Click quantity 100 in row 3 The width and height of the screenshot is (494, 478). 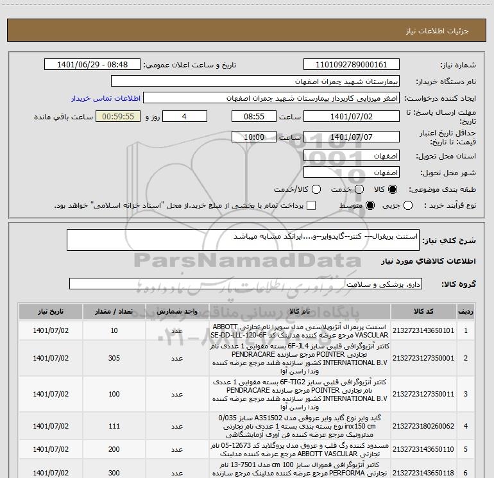tap(114, 394)
